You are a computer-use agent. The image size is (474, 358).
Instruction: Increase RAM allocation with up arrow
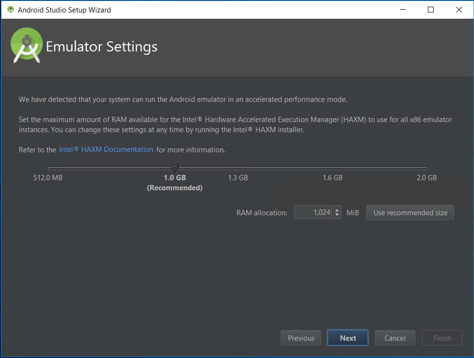pos(337,210)
